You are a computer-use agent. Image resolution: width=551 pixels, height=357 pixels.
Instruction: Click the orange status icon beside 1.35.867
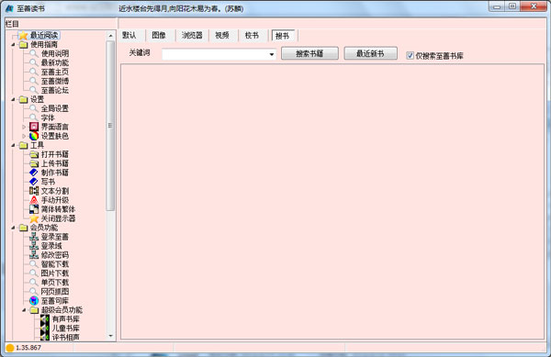[x=10, y=348]
